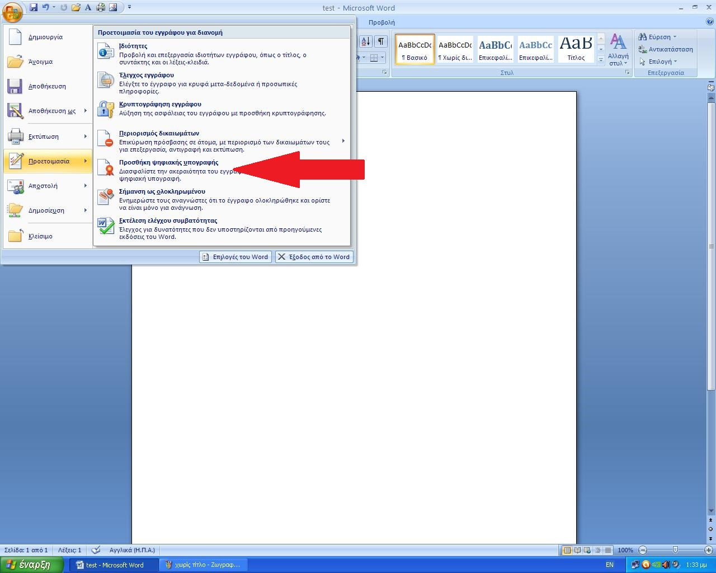Click the Εκτέλεση ελέγχου συμβατότητας icon
This screenshot has height=573, width=716.
pyautogui.click(x=106, y=226)
